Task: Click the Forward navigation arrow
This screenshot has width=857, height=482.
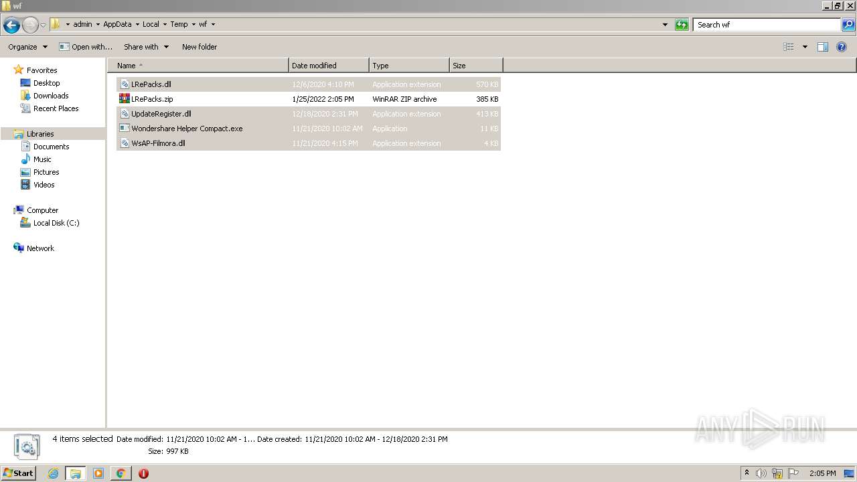Action: point(30,25)
